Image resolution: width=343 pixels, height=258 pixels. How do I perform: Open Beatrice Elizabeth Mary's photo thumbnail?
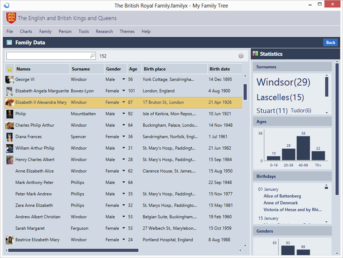9,240
